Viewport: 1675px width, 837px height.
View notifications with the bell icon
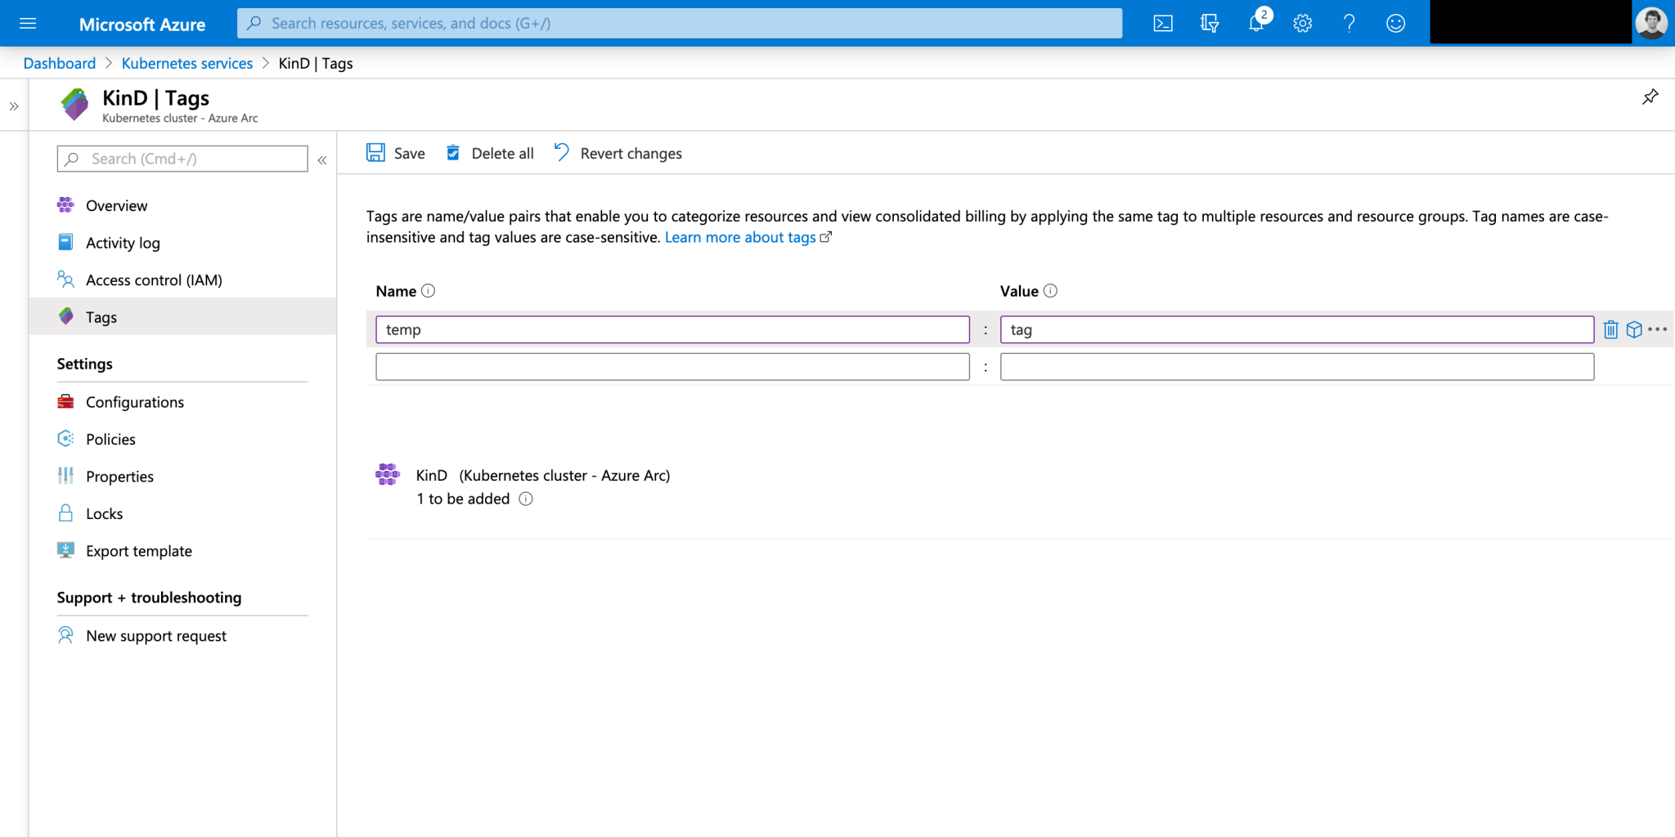(1255, 23)
